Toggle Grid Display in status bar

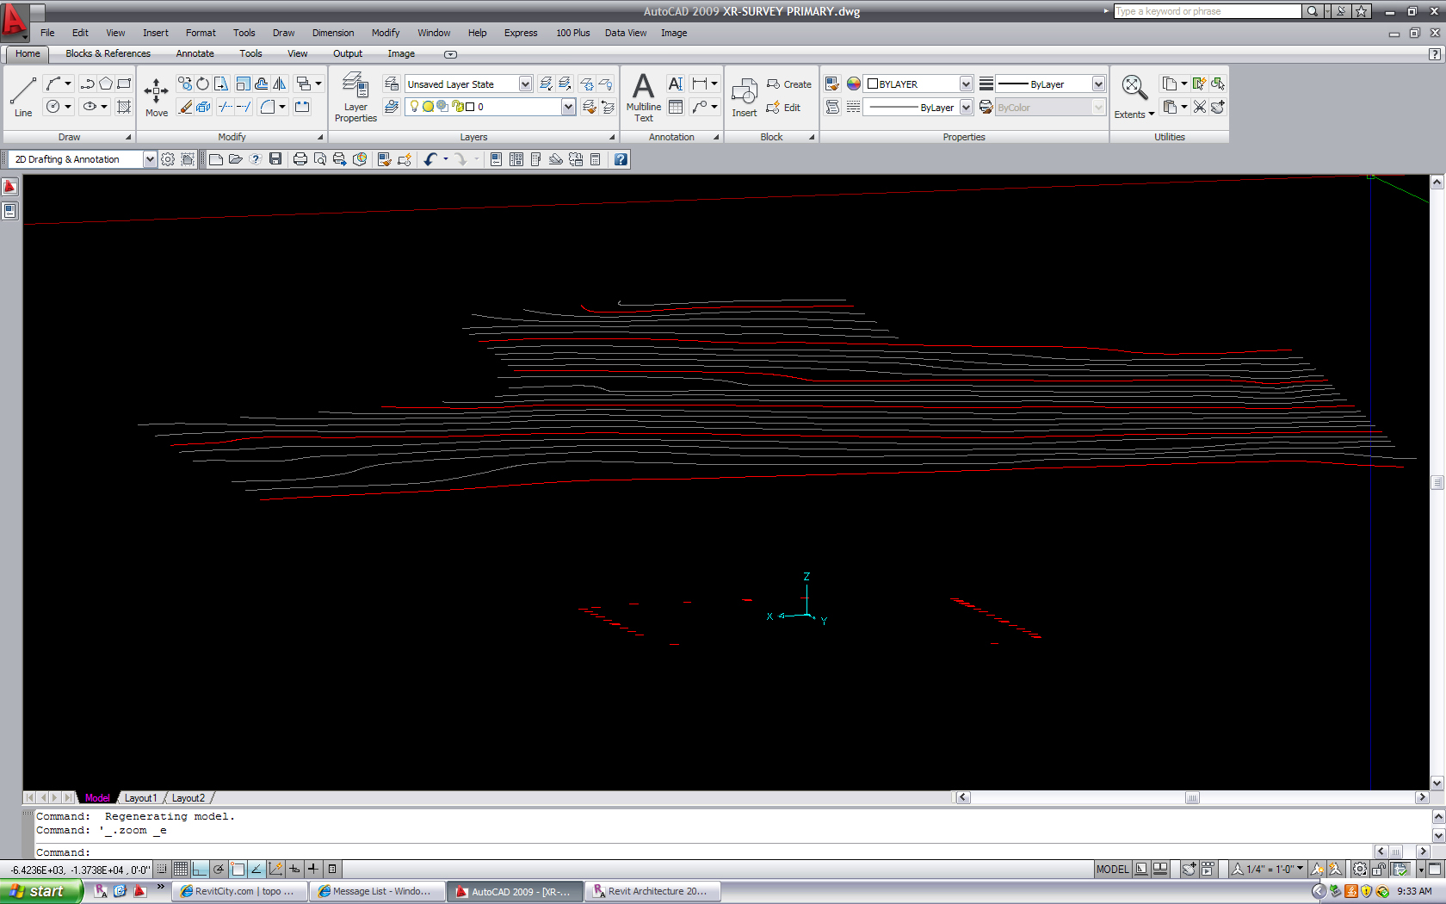point(181,870)
